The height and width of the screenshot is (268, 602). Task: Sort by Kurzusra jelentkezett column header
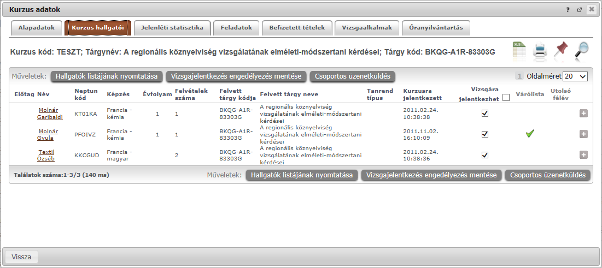pos(422,94)
